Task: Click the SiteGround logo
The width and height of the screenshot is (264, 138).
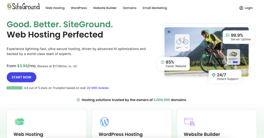Action: (x=23, y=6)
